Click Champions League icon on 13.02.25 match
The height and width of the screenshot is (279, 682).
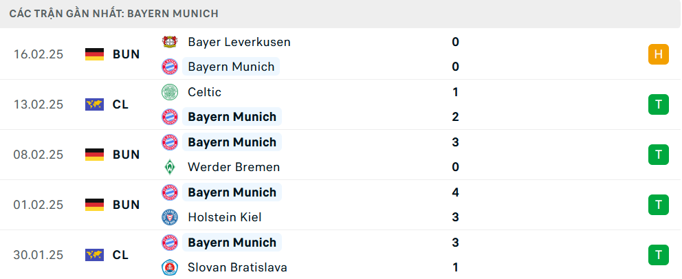click(x=94, y=104)
